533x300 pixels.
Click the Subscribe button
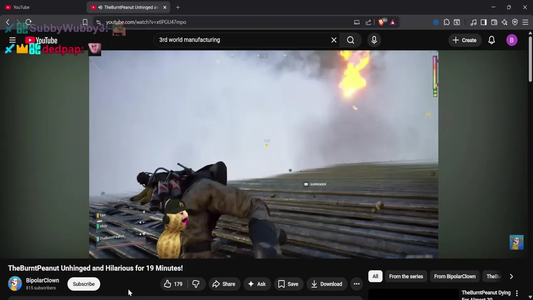click(x=84, y=284)
